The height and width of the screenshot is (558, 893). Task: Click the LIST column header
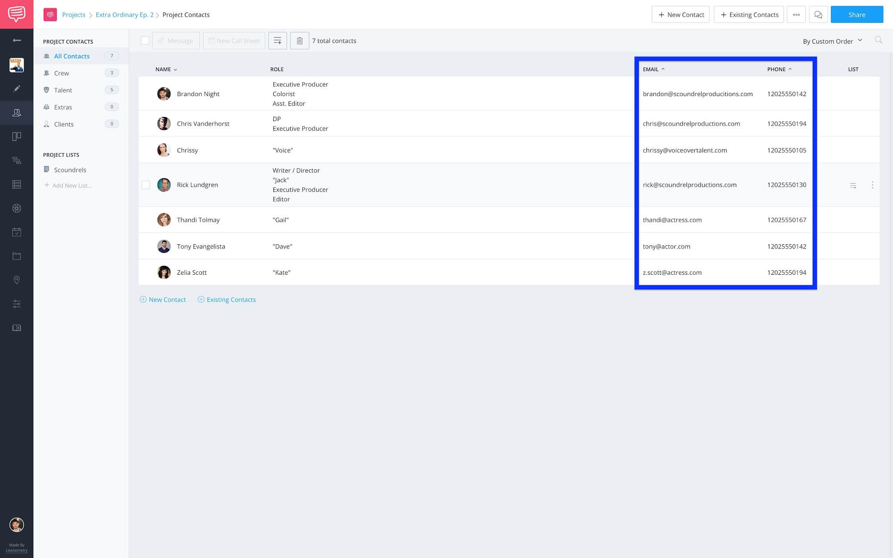pos(853,69)
